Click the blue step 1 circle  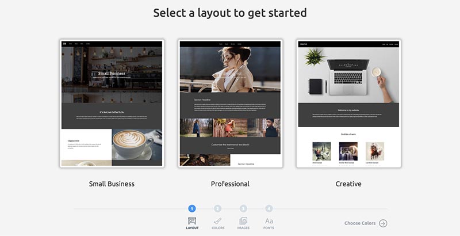tap(192, 209)
